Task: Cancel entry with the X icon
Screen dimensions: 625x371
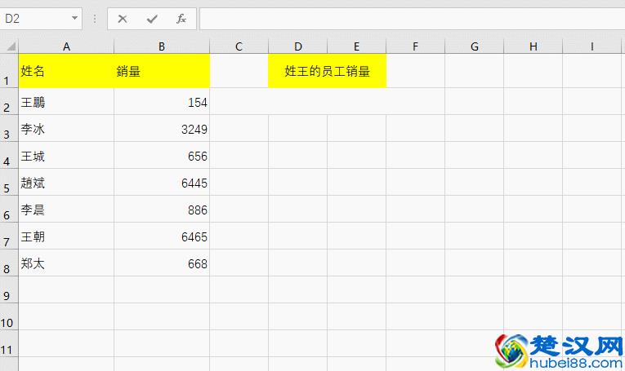Action: coord(123,19)
